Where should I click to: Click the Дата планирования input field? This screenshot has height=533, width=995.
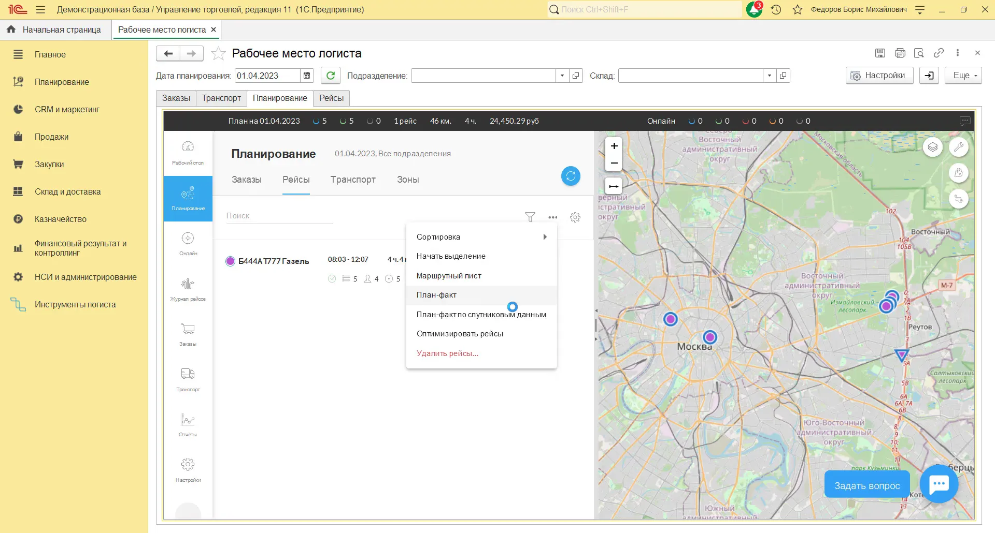tap(267, 76)
